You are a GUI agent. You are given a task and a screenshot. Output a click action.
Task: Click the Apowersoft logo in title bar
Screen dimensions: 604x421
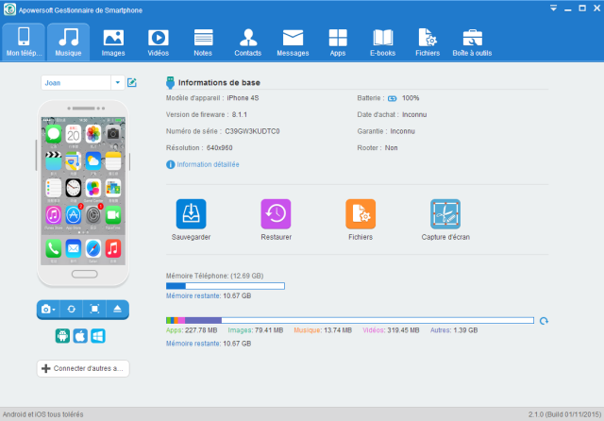9,9
